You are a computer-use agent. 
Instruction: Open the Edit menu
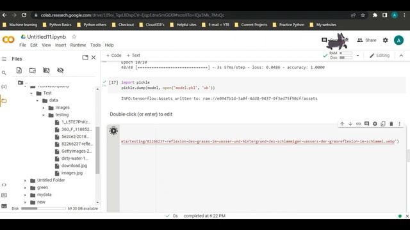point(34,45)
